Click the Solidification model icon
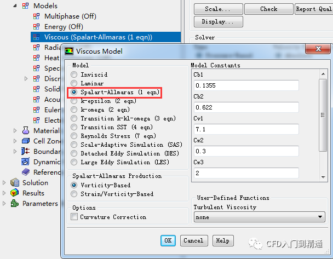The height and width of the screenshot is (259, 333). (x=36, y=89)
